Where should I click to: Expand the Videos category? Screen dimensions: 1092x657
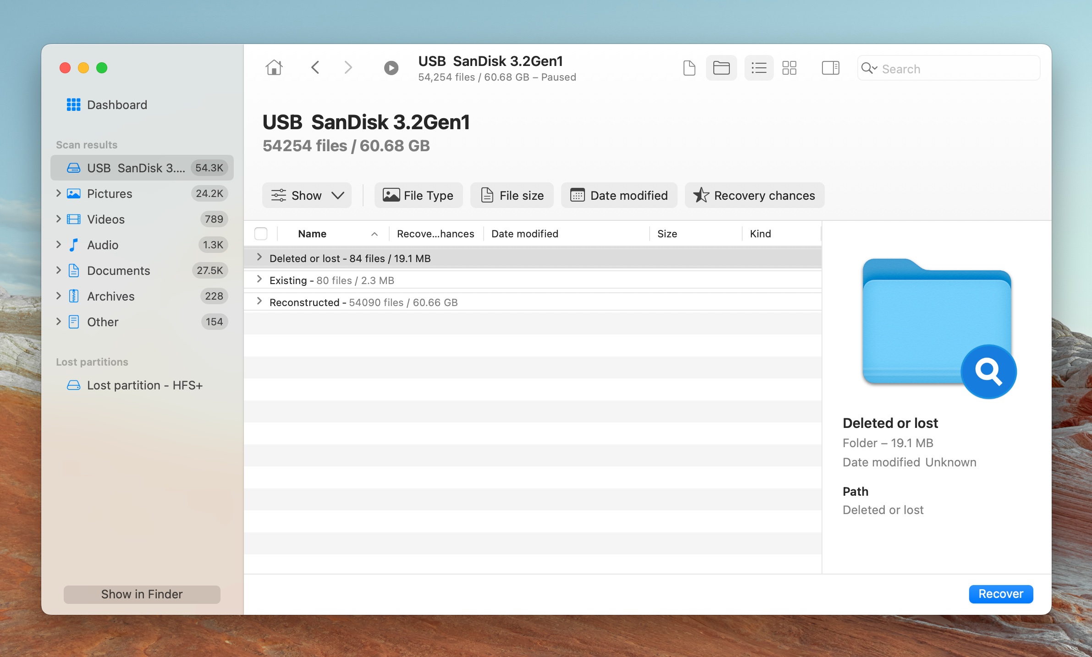58,219
